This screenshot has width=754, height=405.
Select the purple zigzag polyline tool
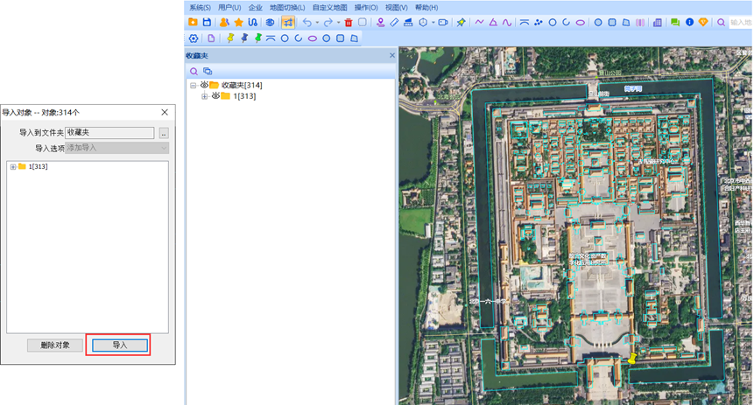coord(479,22)
